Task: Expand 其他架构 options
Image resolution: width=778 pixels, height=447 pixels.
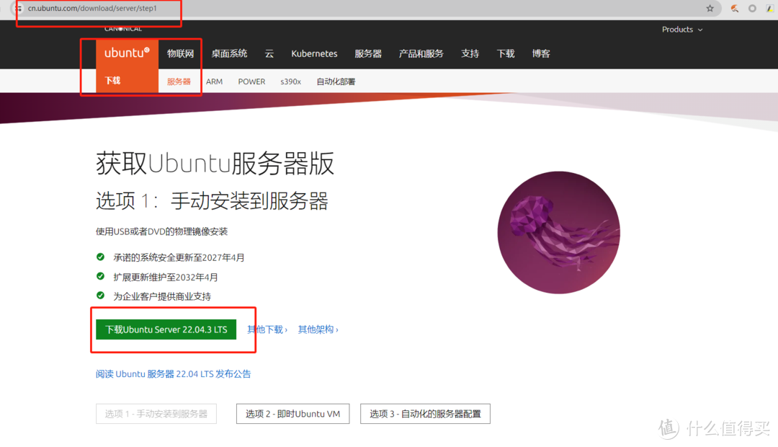Action: pyautogui.click(x=317, y=329)
